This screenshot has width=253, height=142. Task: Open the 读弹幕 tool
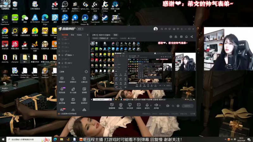(84, 90)
